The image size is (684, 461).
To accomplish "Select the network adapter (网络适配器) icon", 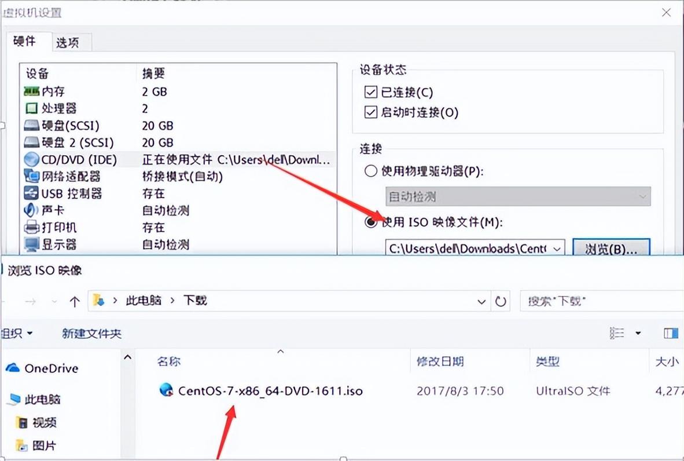I will point(31,176).
